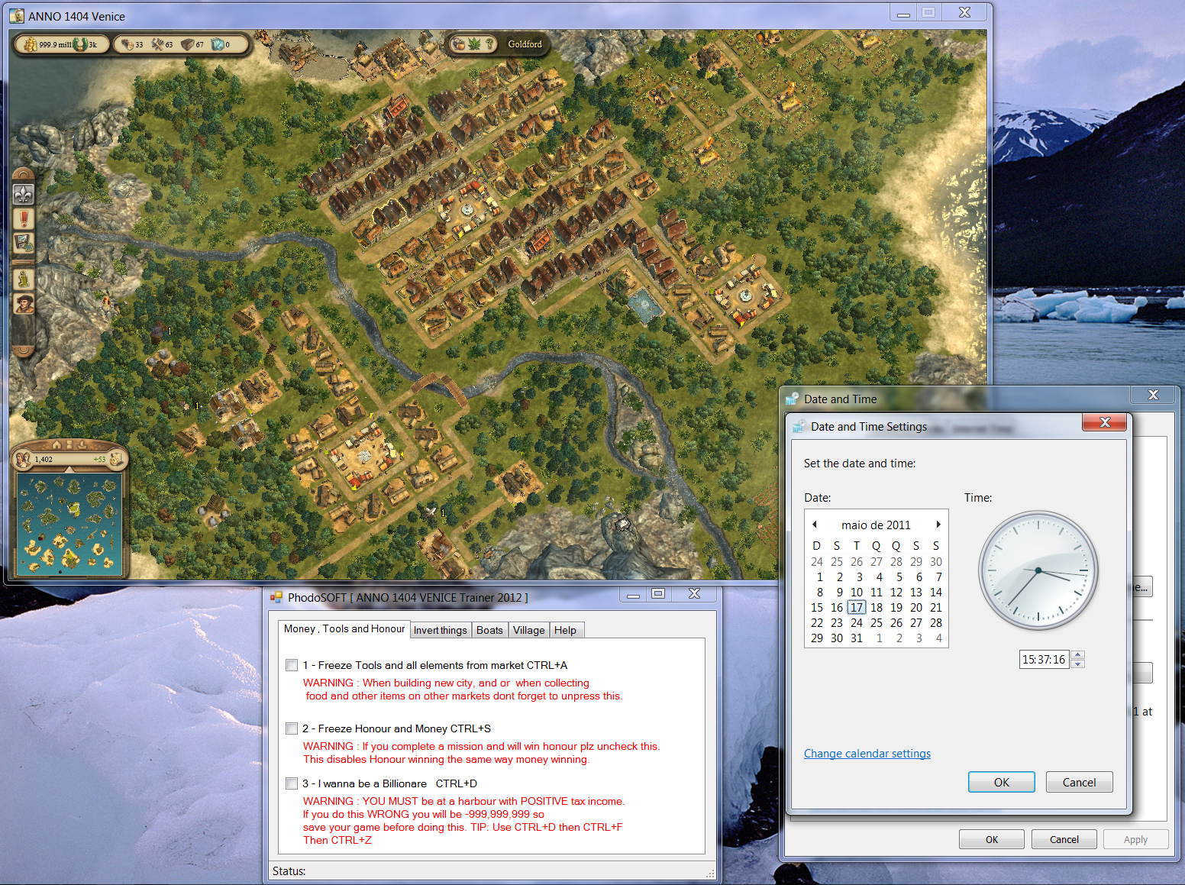Open the red exclamation quest icon
Viewport: 1185px width, 885px height.
pyautogui.click(x=24, y=219)
